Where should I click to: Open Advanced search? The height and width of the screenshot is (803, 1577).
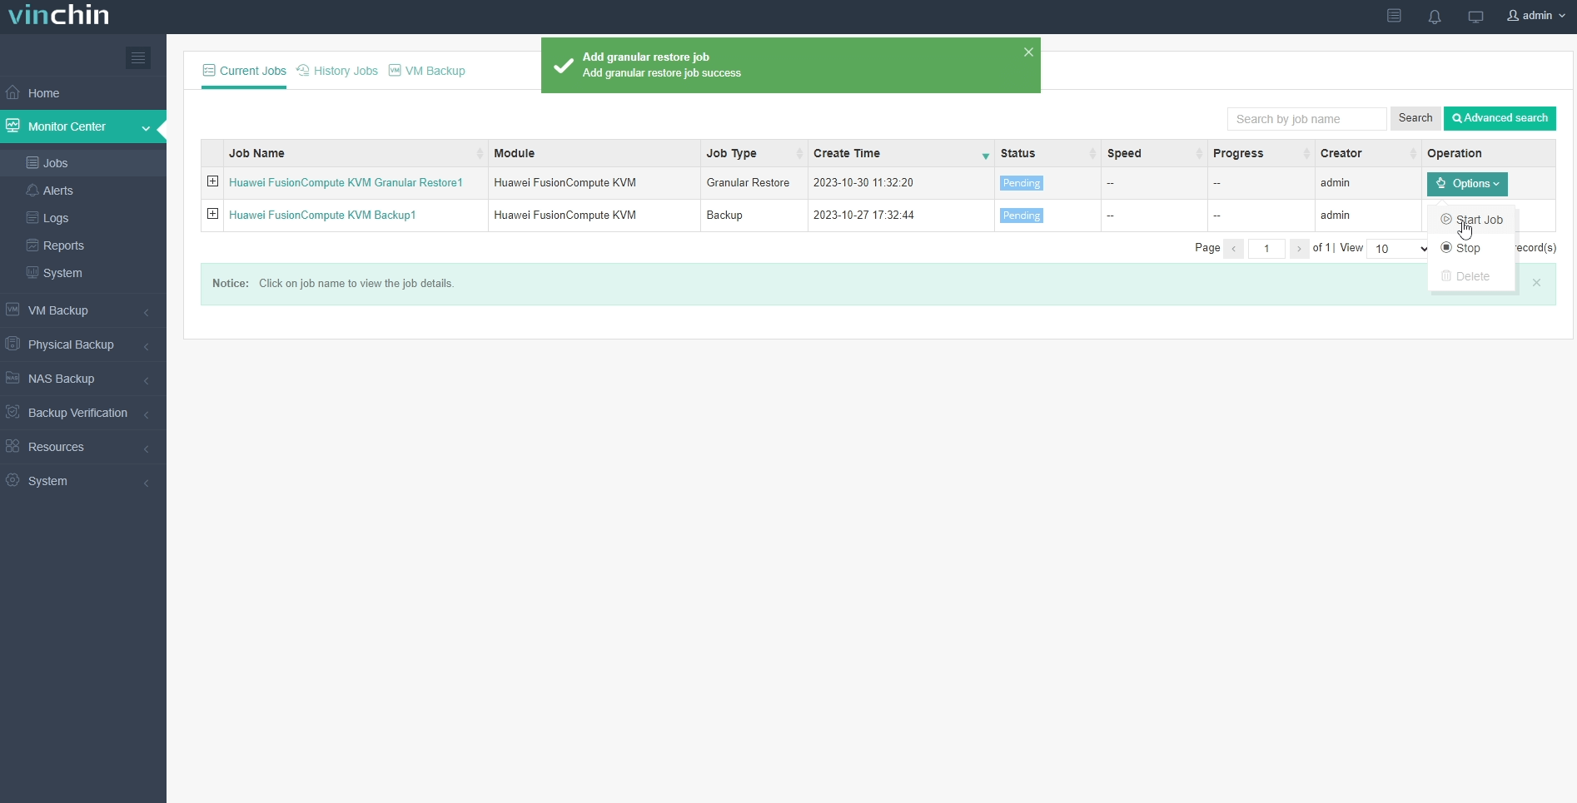(x=1500, y=118)
